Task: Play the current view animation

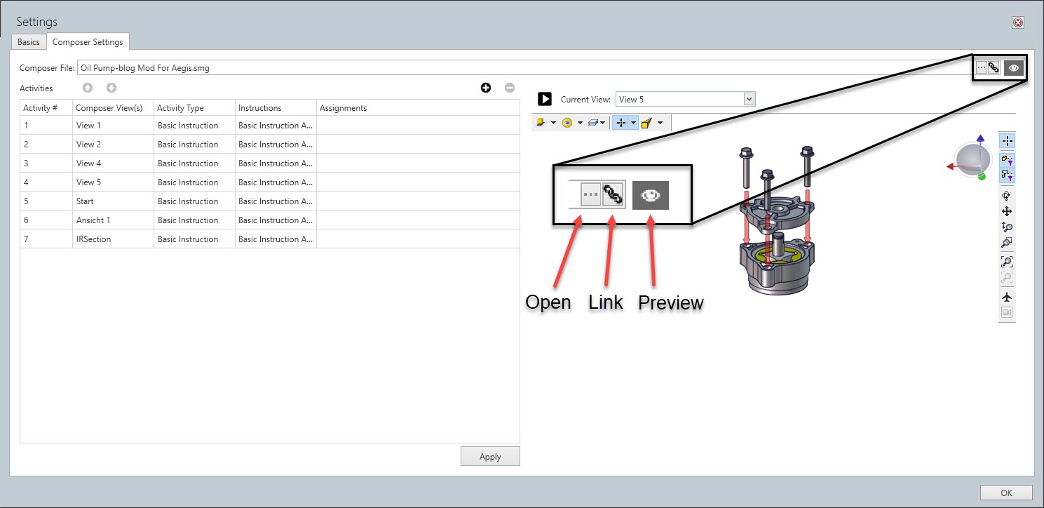Action: click(x=545, y=100)
